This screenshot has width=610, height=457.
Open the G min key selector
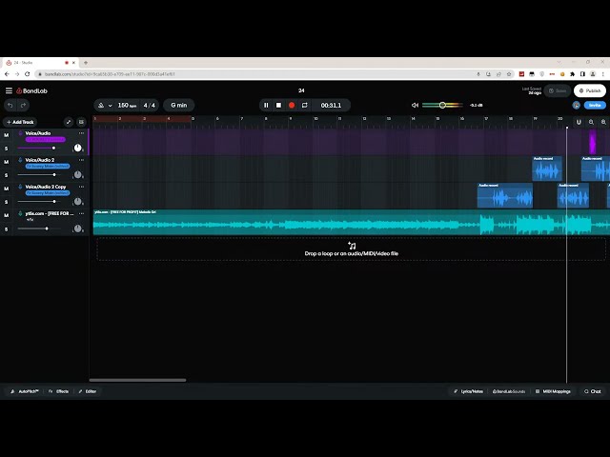tap(179, 106)
